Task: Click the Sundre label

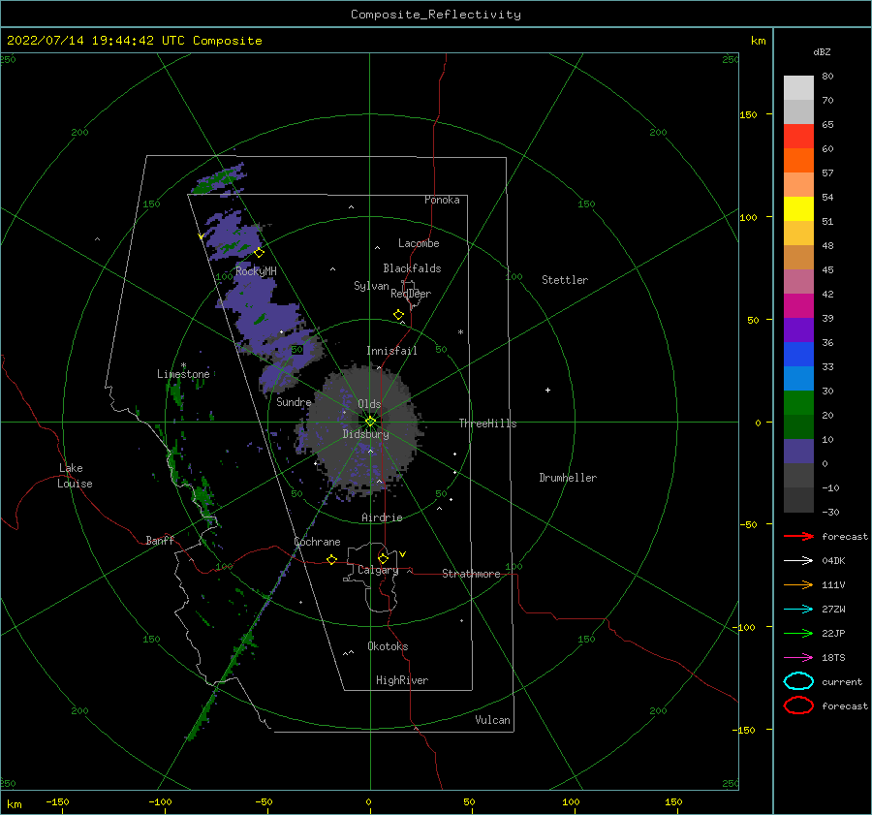Action: point(294,401)
